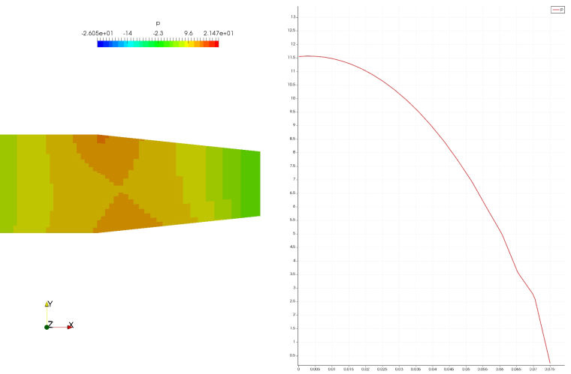The width and height of the screenshot is (571, 374).
Task: Select the color legend title p
Action: 158,24
